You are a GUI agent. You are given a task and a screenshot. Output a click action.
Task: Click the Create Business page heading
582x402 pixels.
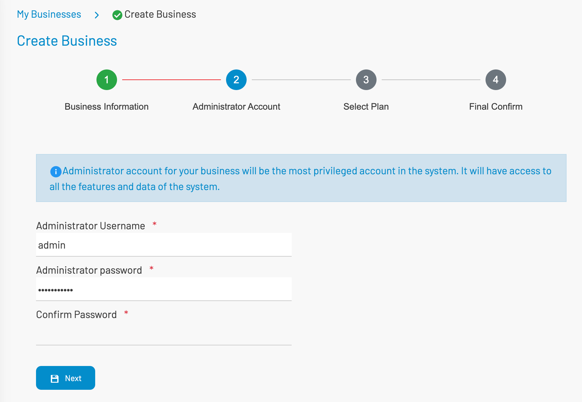(x=67, y=41)
